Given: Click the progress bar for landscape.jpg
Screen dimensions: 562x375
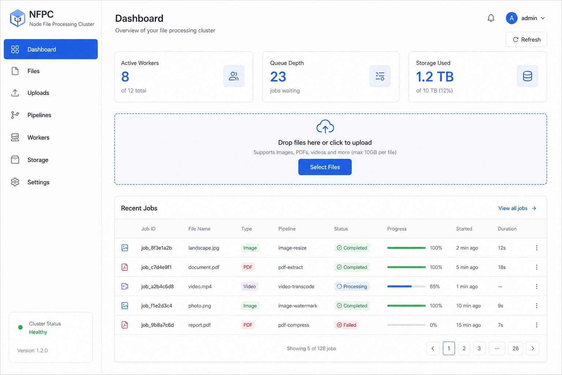Looking at the screenshot, I should tap(406, 248).
